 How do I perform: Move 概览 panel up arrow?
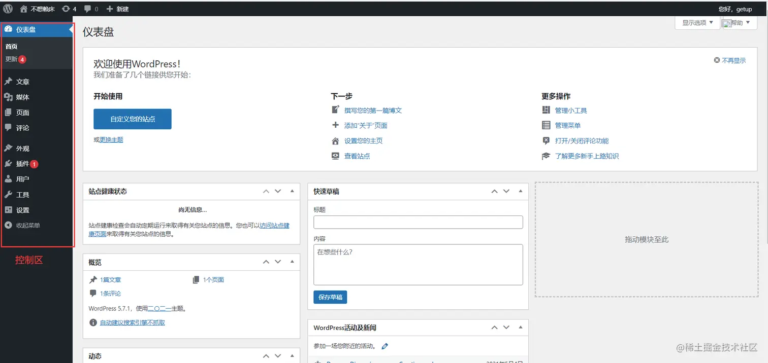click(x=266, y=262)
